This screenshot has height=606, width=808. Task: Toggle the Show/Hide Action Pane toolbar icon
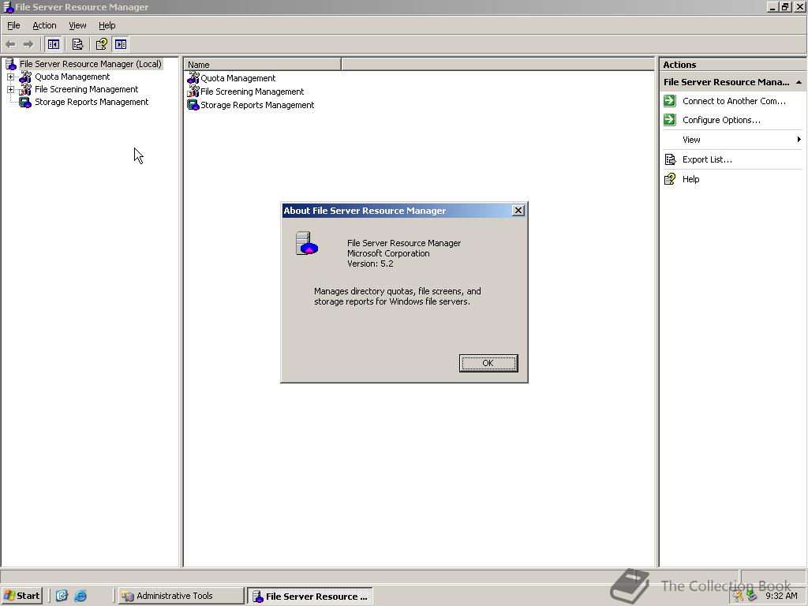click(x=121, y=44)
